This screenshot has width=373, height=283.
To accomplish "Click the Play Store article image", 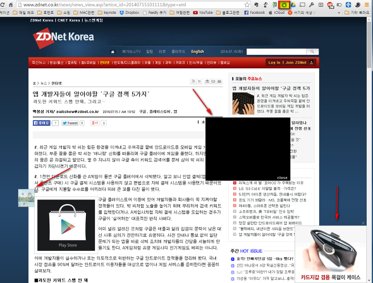I will point(66,225).
